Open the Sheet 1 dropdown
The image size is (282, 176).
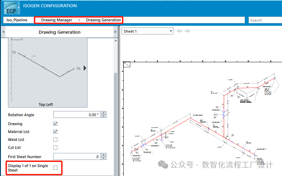[x=148, y=31]
